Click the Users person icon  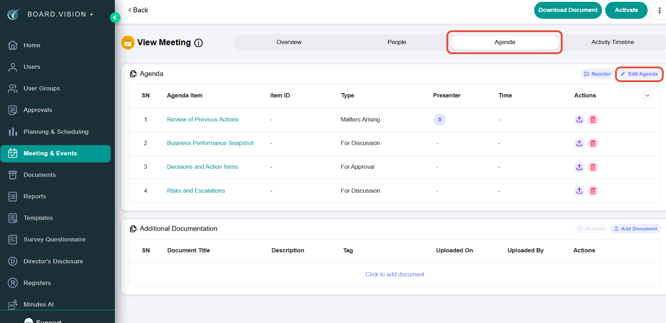tap(13, 67)
